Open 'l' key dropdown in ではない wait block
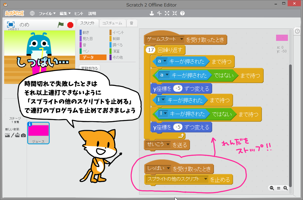The image size is (303, 200). [165, 113]
